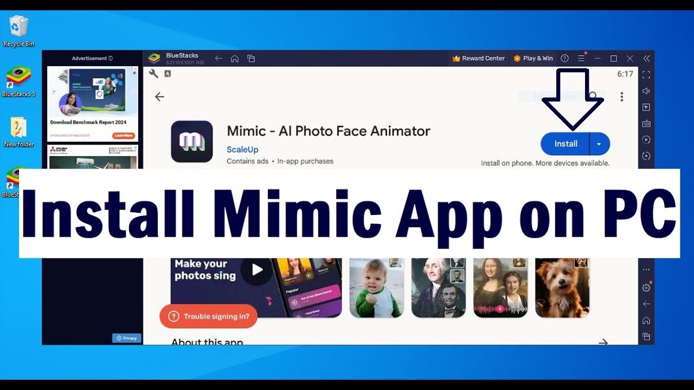This screenshot has width=694, height=390.
Task: Open the Install button dropdown arrow
Action: tap(599, 144)
